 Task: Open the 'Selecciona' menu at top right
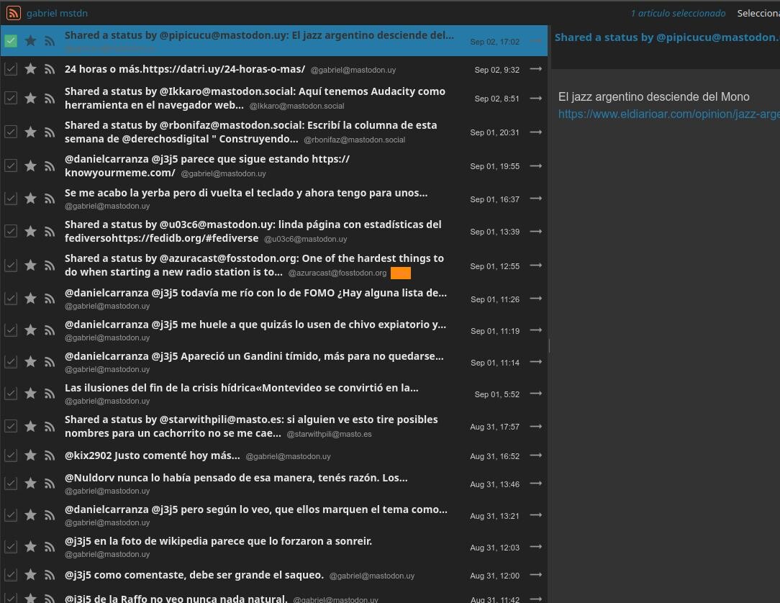click(x=757, y=13)
